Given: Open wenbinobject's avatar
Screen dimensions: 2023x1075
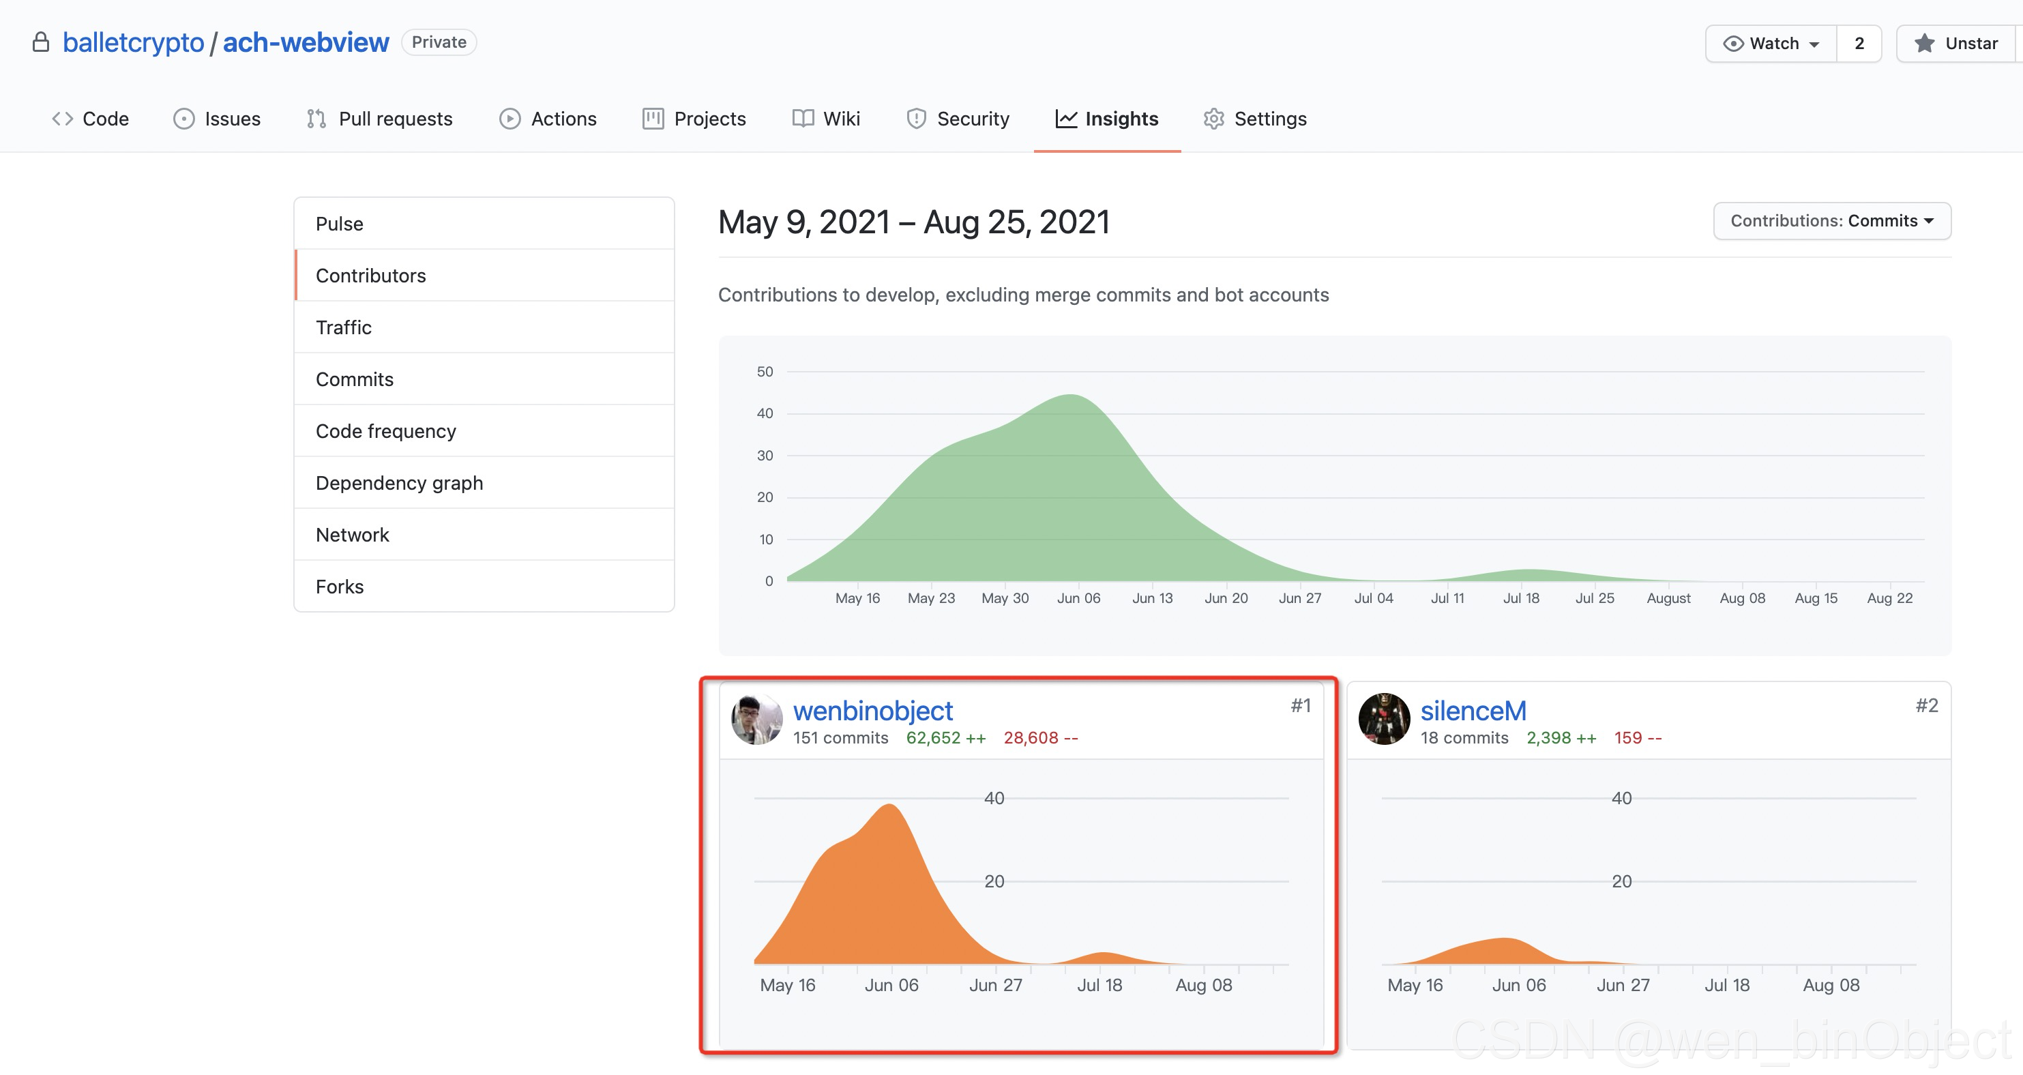Looking at the screenshot, I should [x=756, y=720].
